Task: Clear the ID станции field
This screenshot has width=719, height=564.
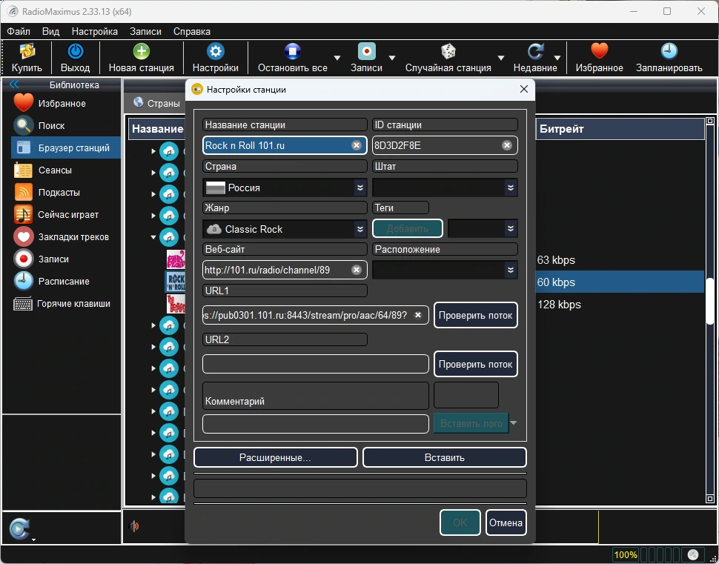Action: point(507,145)
